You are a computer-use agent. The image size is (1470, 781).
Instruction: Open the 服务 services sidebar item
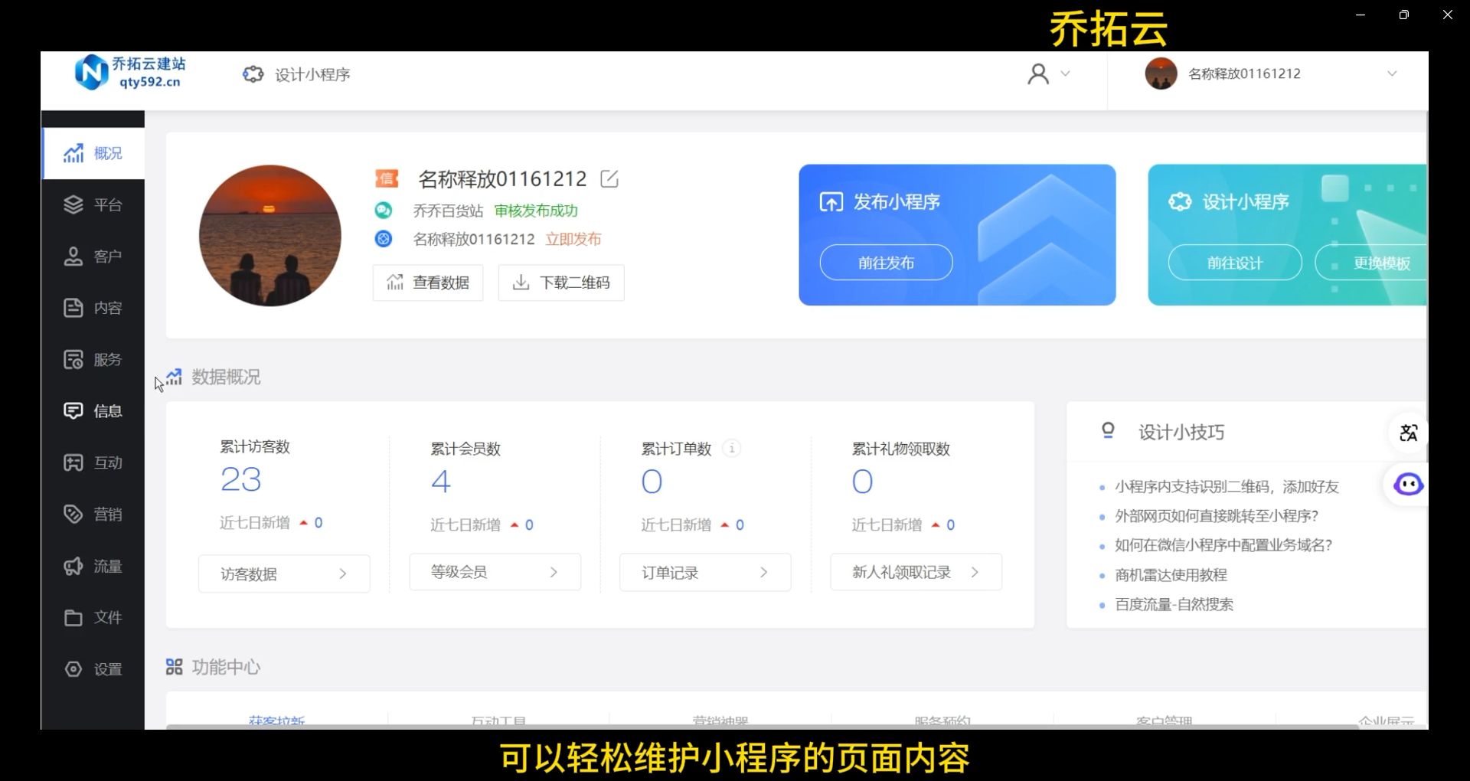93,359
